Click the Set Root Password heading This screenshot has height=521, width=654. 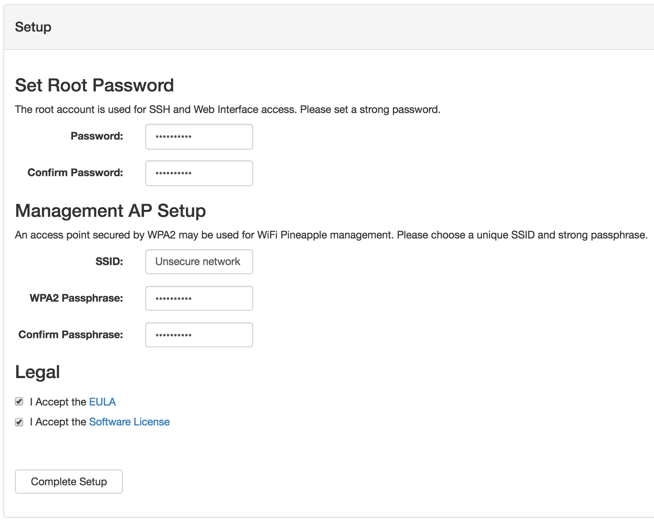click(95, 85)
